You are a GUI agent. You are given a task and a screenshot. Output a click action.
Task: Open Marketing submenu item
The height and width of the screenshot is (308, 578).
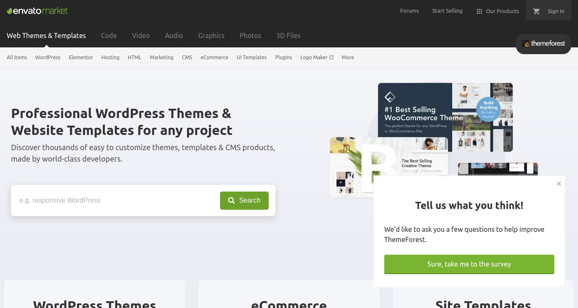point(162,58)
